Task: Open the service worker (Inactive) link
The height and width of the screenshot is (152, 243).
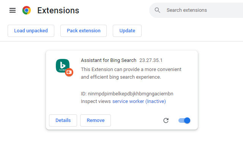Action: pyautogui.click(x=139, y=101)
